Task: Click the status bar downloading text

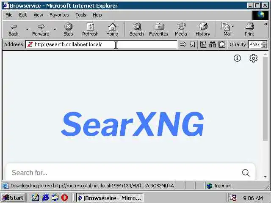Action: [92, 186]
